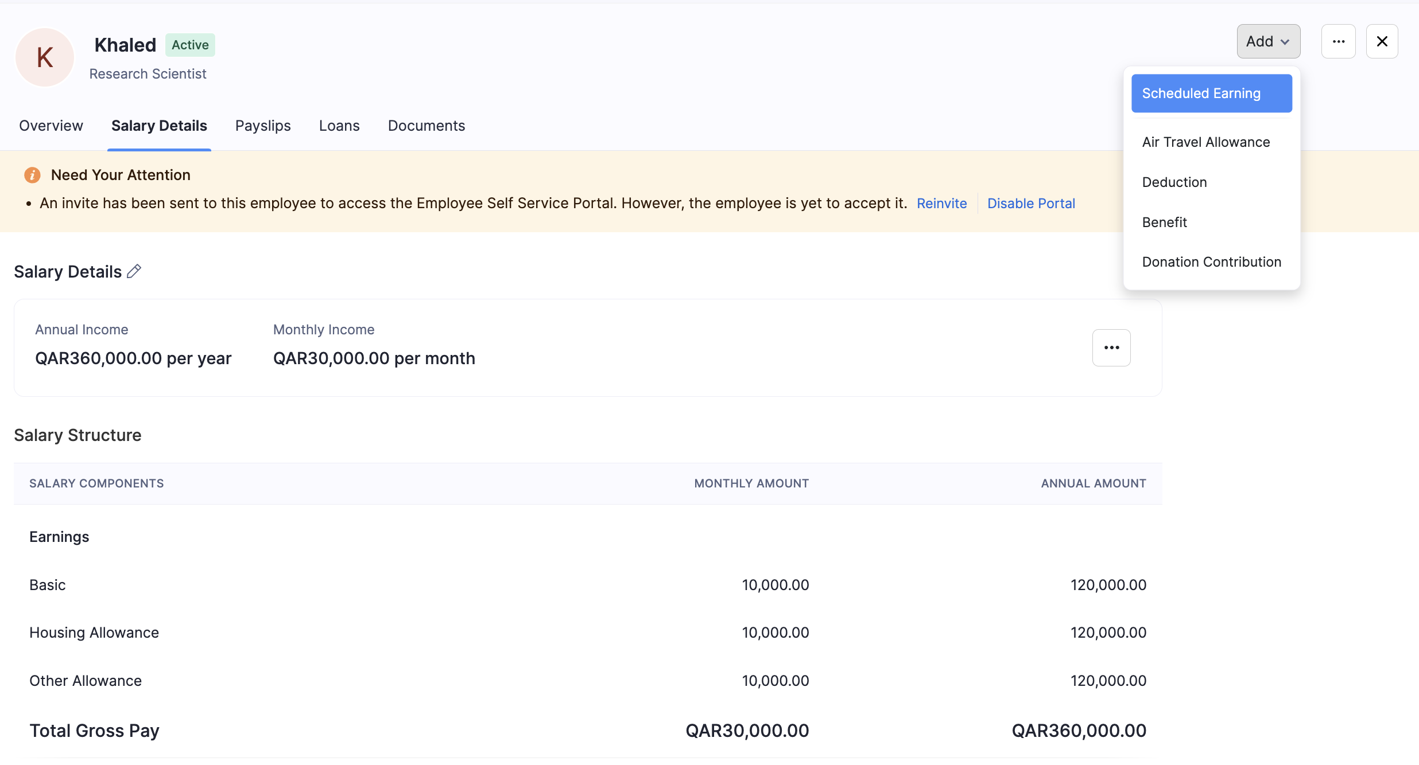
Task: Click the Reinvite link
Action: [941, 203]
